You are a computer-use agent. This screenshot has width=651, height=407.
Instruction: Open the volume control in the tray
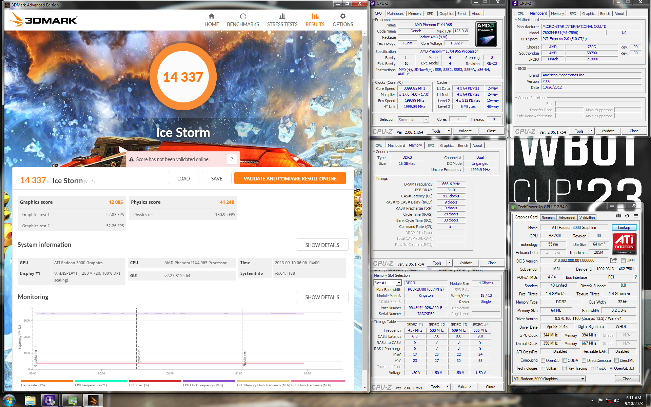pyautogui.click(x=617, y=401)
